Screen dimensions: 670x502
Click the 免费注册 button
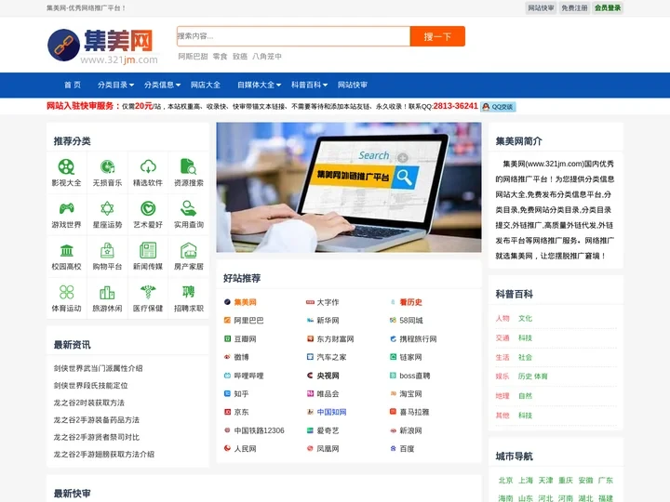(574, 8)
